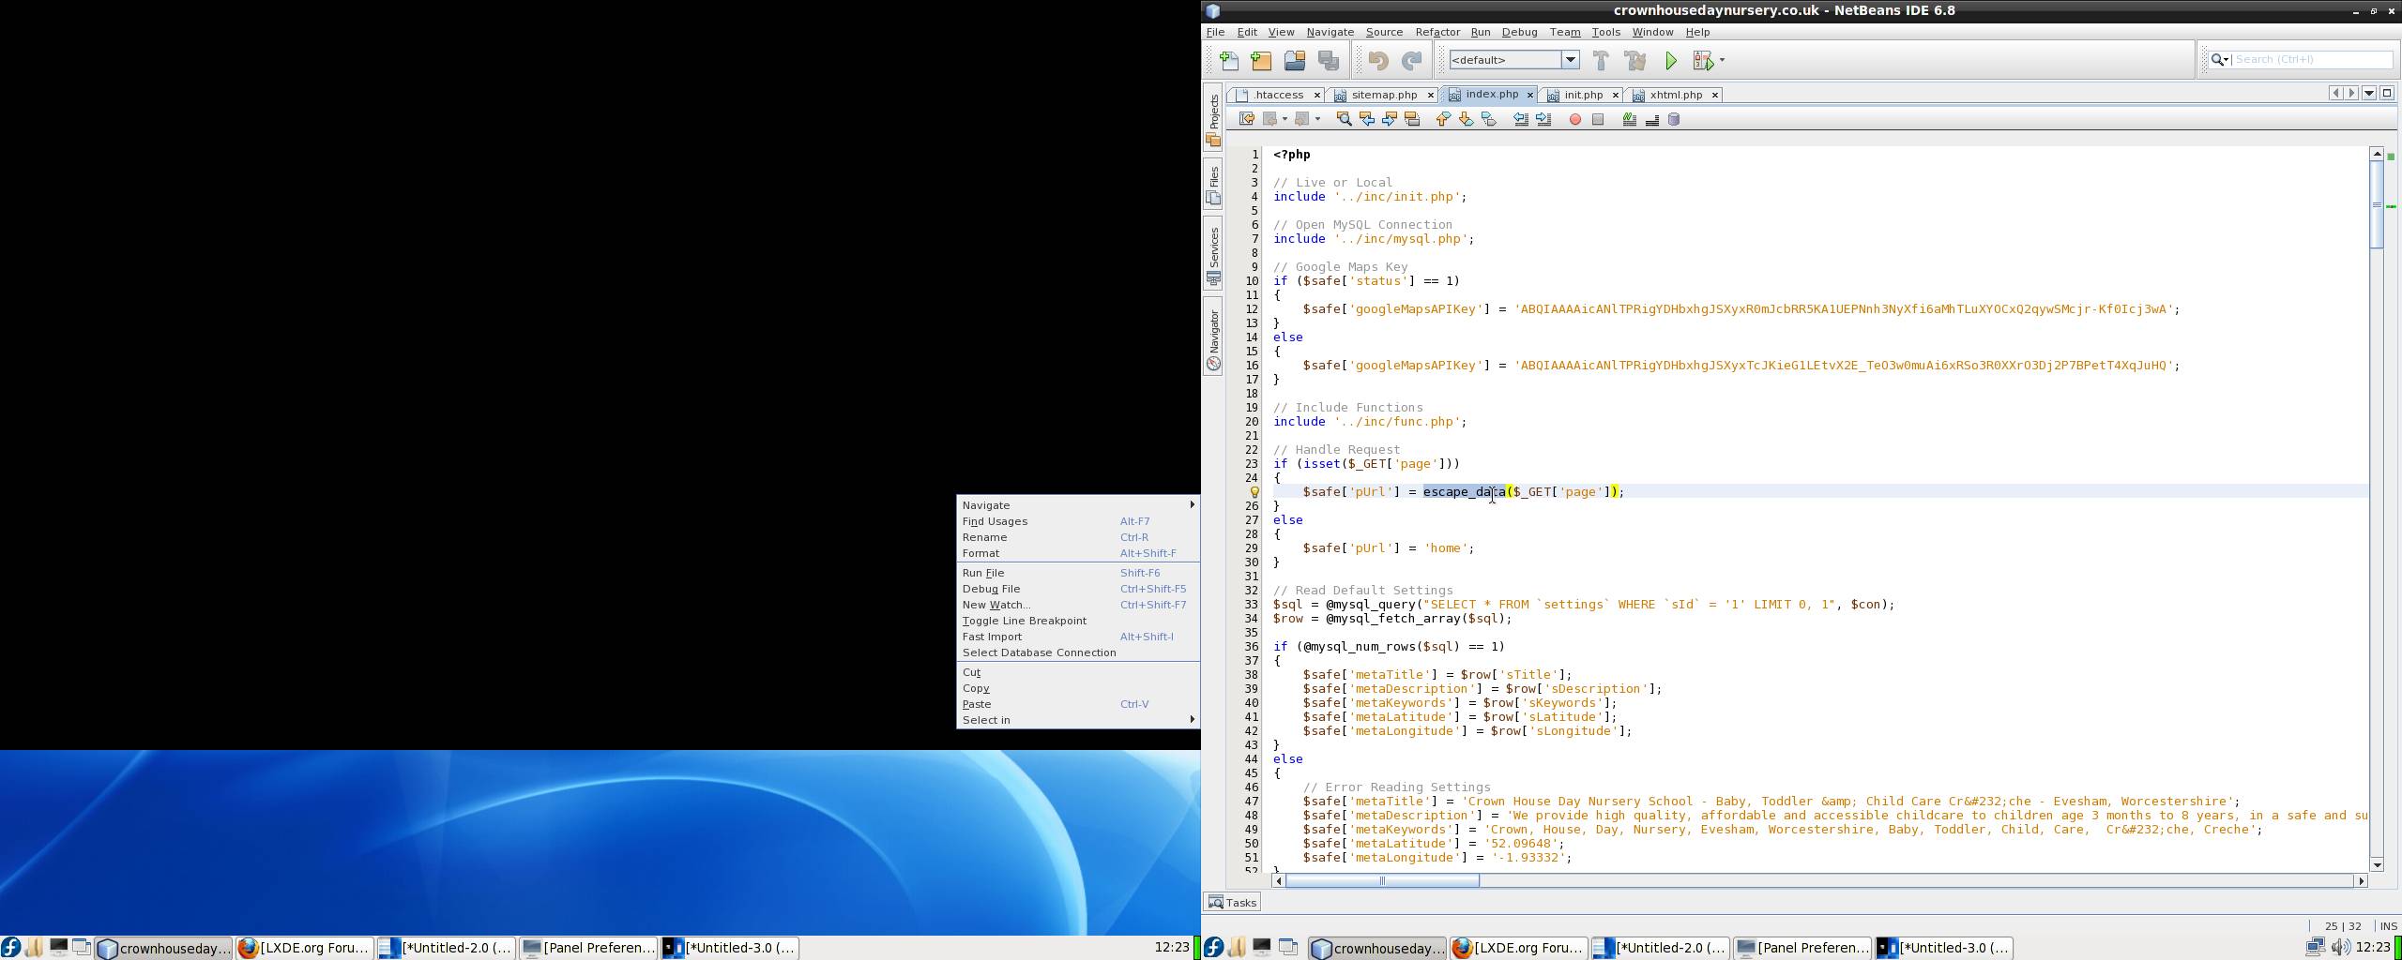The image size is (2402, 960).
Task: Go to Previous Bookmark icon
Action: pos(1443,119)
